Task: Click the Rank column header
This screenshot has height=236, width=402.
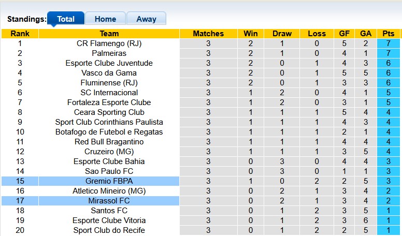Action: coord(20,34)
